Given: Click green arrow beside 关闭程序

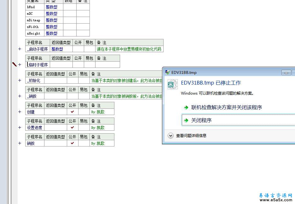Looking at the screenshot, I should pyautogui.click(x=186, y=120).
